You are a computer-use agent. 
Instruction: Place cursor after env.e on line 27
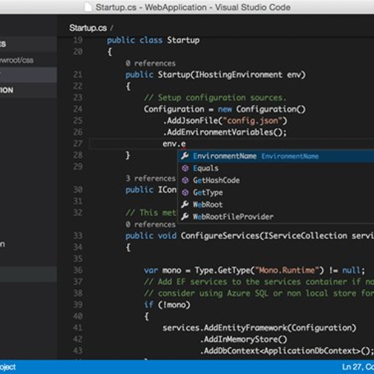click(x=186, y=144)
